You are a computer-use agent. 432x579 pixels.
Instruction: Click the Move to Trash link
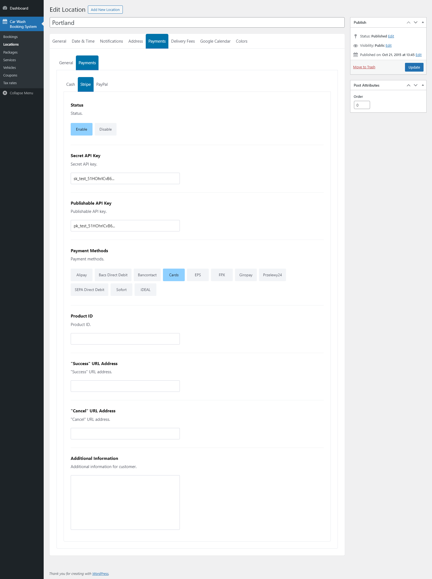[364, 67]
